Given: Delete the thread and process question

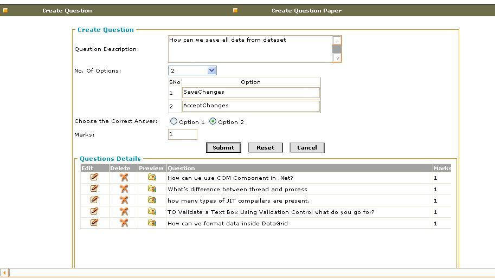Looking at the screenshot, I should [124, 189].
